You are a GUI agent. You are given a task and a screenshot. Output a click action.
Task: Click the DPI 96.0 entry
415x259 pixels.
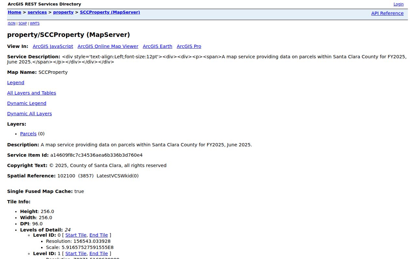31,224
